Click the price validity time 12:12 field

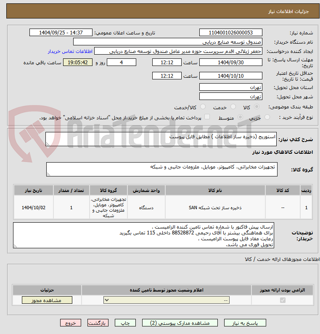(167, 76)
